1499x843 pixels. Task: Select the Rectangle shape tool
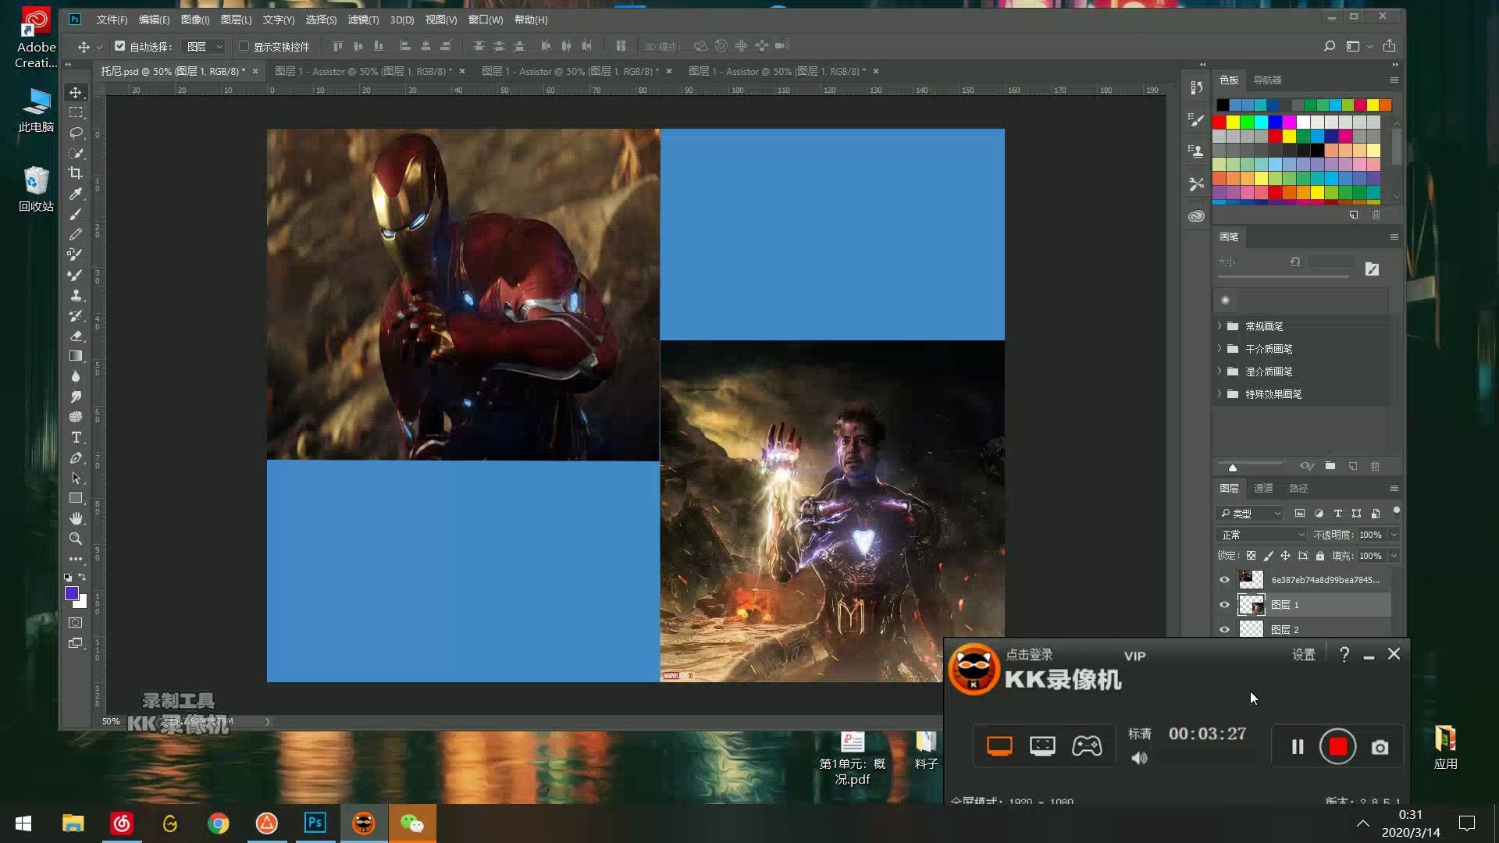[76, 498]
